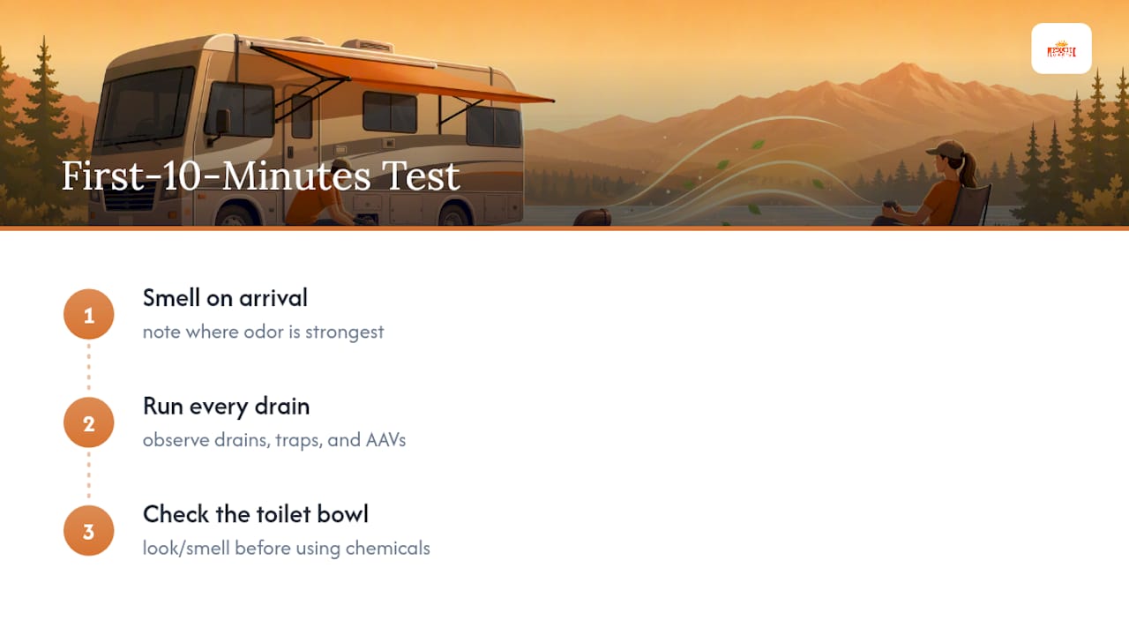
Task: Select 'note where odor is strongest' text
Action: (x=264, y=332)
